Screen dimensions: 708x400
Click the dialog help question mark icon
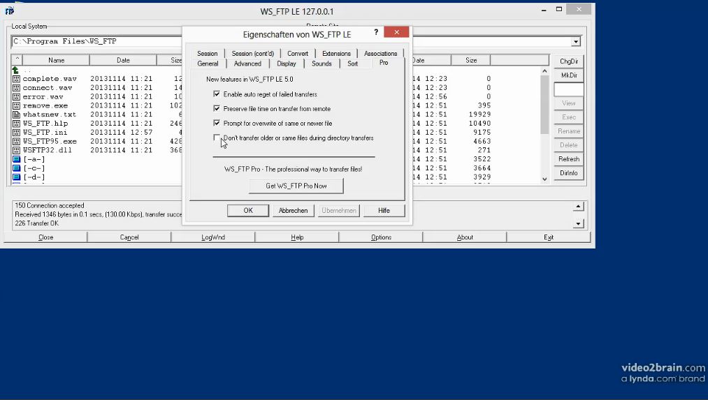click(x=376, y=32)
